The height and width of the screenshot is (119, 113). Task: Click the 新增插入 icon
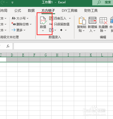click(93, 20)
